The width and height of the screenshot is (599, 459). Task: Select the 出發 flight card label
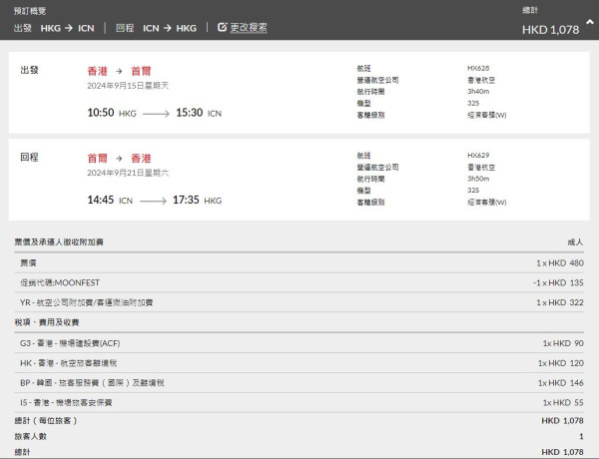click(31, 72)
